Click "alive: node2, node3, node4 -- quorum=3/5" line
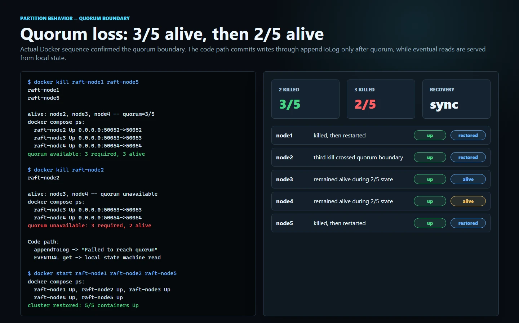 coord(91,114)
